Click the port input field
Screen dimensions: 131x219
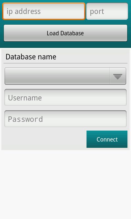pyautogui.click(x=107, y=11)
